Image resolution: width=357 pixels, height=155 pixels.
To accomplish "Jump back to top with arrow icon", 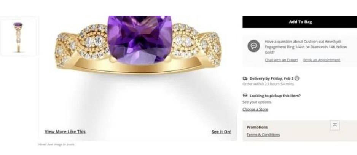I will 335,125.
